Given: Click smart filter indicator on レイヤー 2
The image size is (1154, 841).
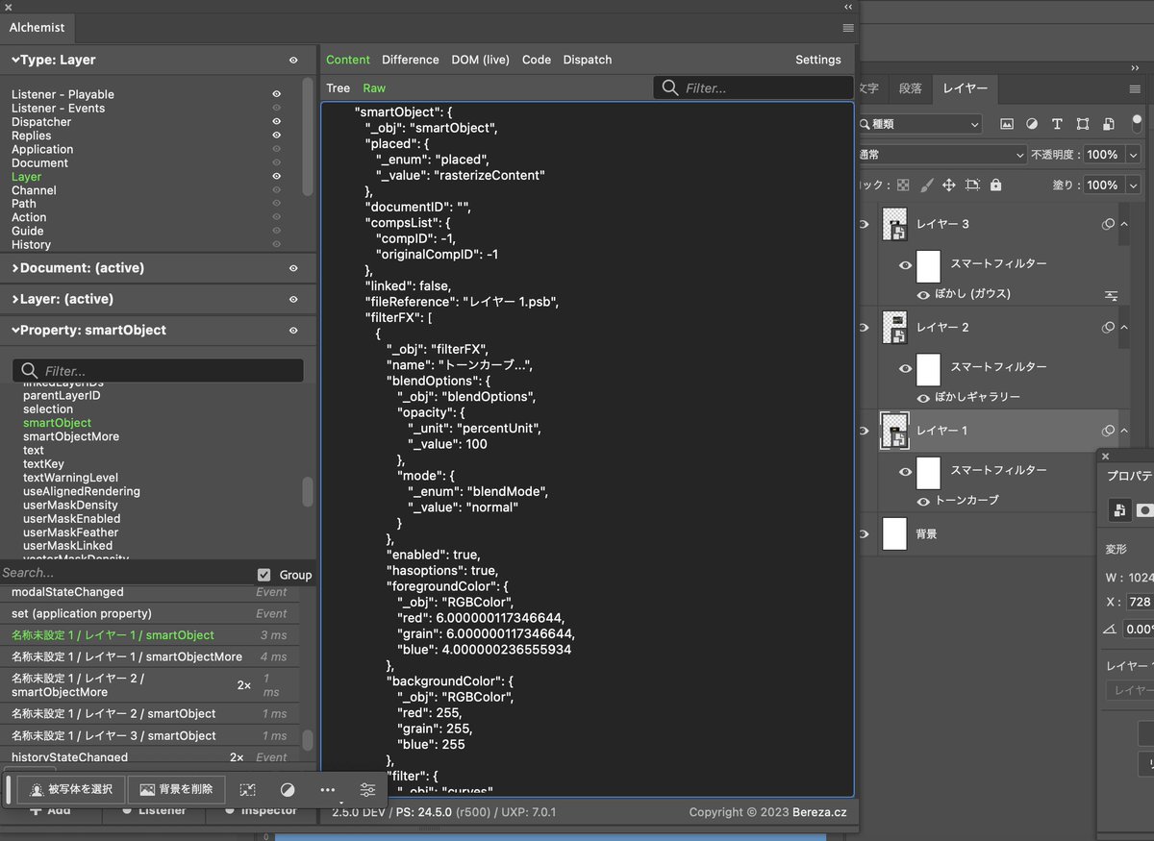Looking at the screenshot, I should point(1108,327).
